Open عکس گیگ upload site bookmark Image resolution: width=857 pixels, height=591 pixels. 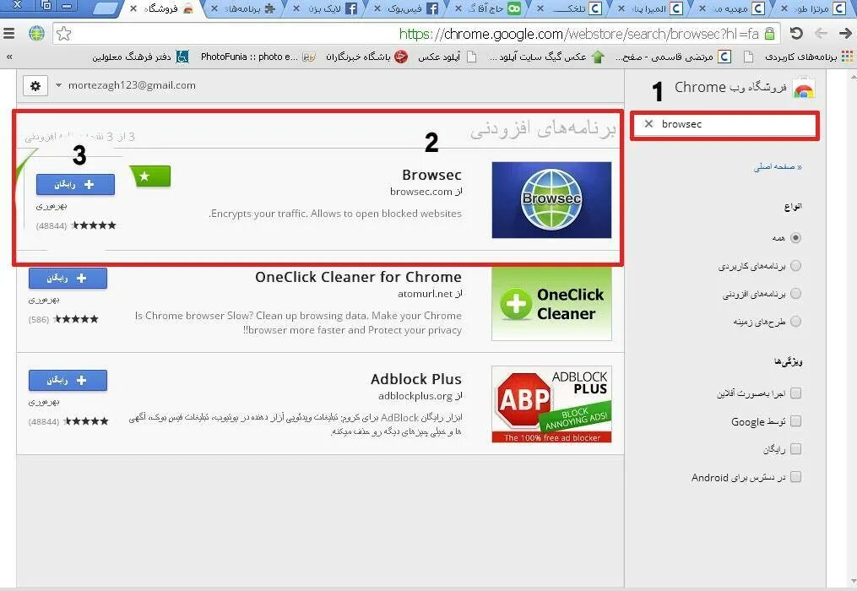[546, 57]
